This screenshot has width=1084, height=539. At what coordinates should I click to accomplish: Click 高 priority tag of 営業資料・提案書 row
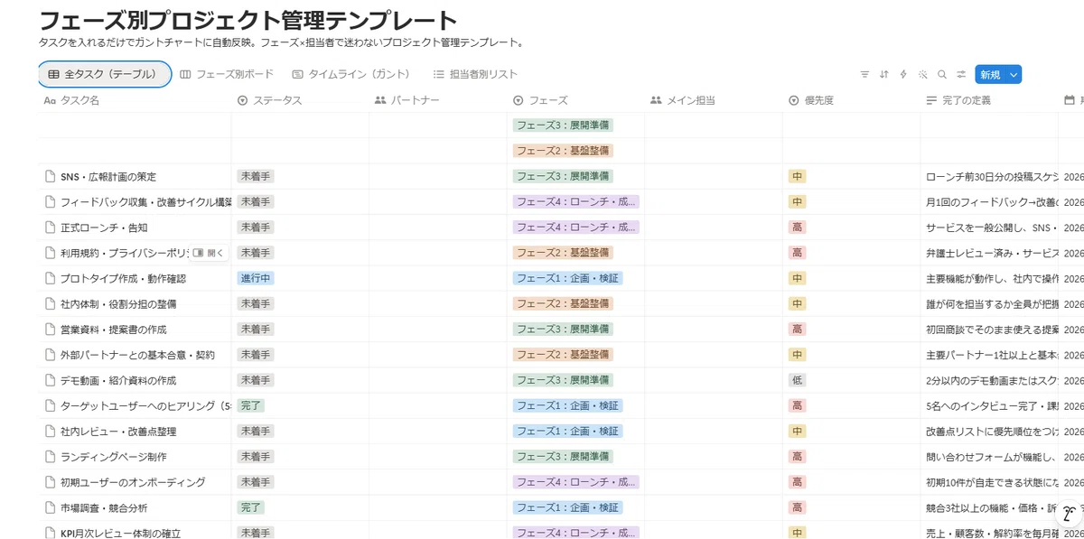(797, 329)
